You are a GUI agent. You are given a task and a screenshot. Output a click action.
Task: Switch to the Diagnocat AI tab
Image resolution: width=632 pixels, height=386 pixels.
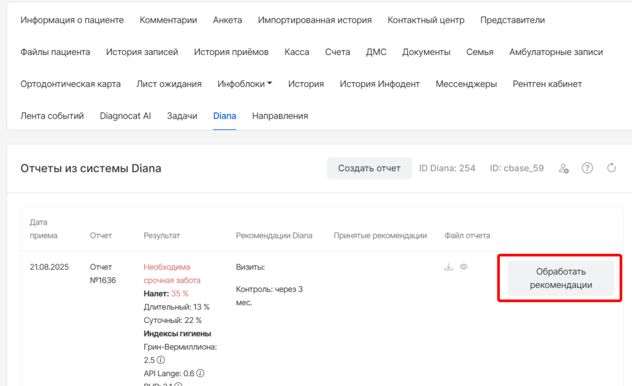[x=125, y=115]
